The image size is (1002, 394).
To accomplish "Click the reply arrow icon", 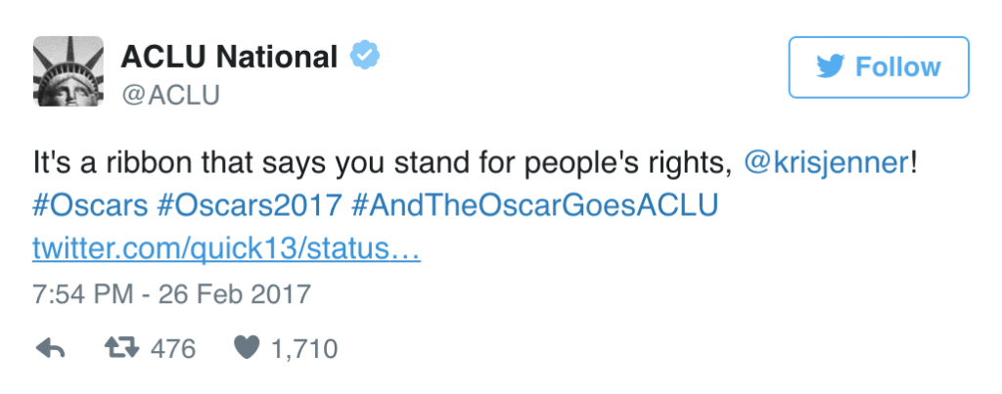I will (49, 349).
